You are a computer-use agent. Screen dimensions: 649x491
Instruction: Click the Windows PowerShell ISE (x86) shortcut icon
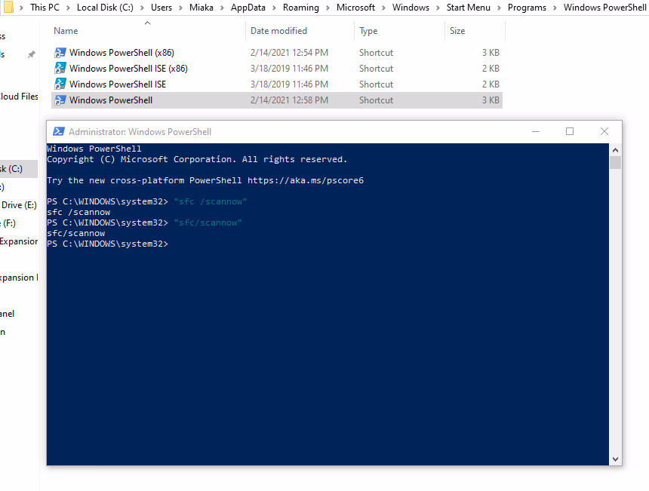(60, 69)
